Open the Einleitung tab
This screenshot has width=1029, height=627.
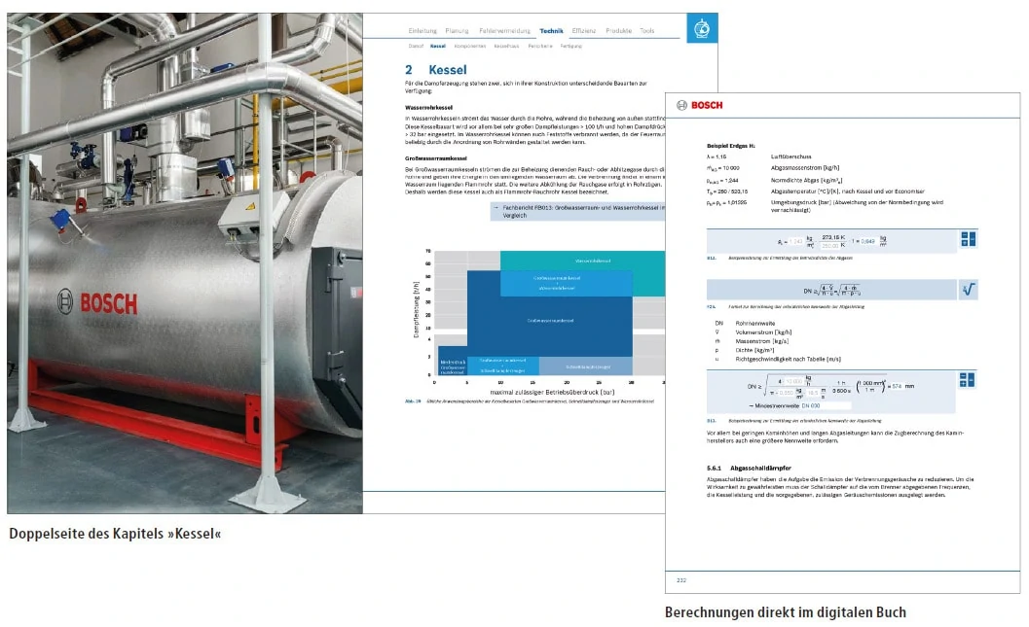click(x=423, y=31)
